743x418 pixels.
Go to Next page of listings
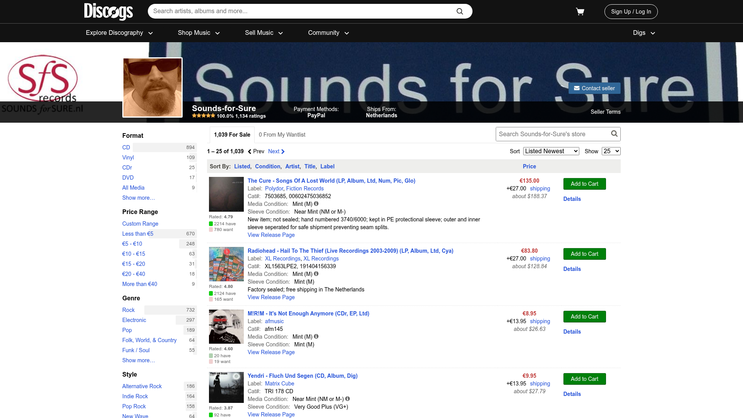[276, 151]
